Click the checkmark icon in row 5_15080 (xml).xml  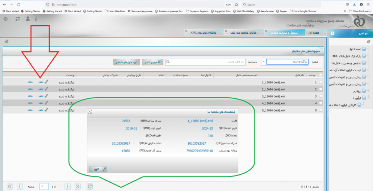pyautogui.click(x=46, y=110)
